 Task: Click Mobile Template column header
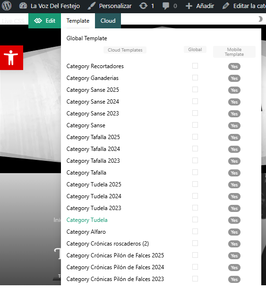[234, 52]
